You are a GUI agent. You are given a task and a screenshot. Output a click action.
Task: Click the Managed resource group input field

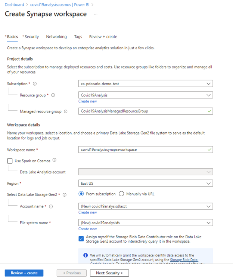(x=146, y=111)
